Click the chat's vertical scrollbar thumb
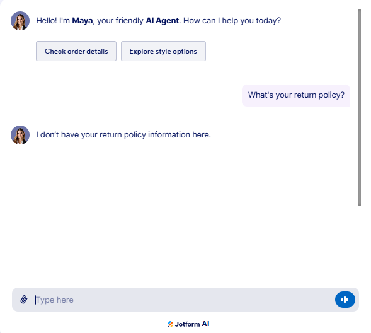 pos(360,108)
